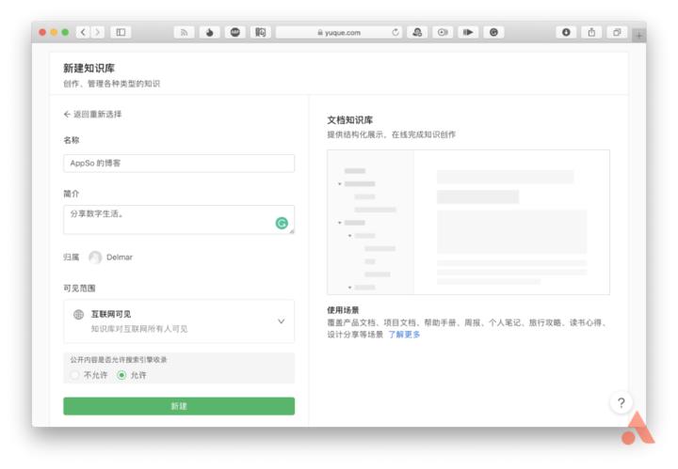Click 返回重新选择 back link

click(x=92, y=115)
